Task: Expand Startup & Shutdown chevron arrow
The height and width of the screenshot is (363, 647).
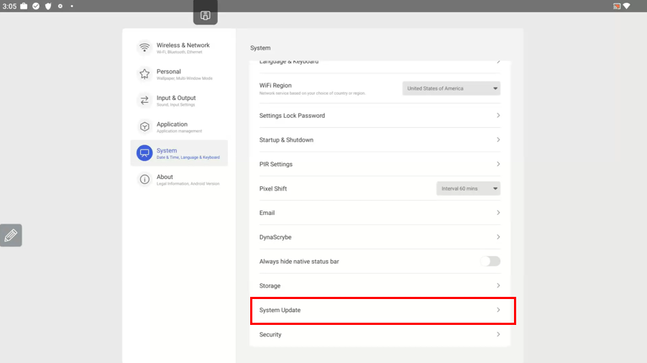Action: click(x=498, y=140)
